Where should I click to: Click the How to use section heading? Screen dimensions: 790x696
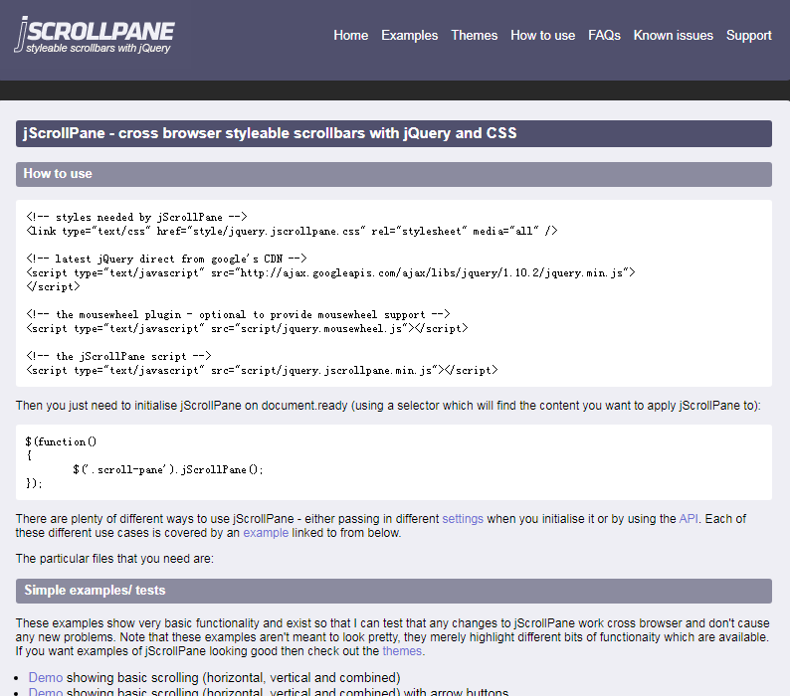(393, 174)
